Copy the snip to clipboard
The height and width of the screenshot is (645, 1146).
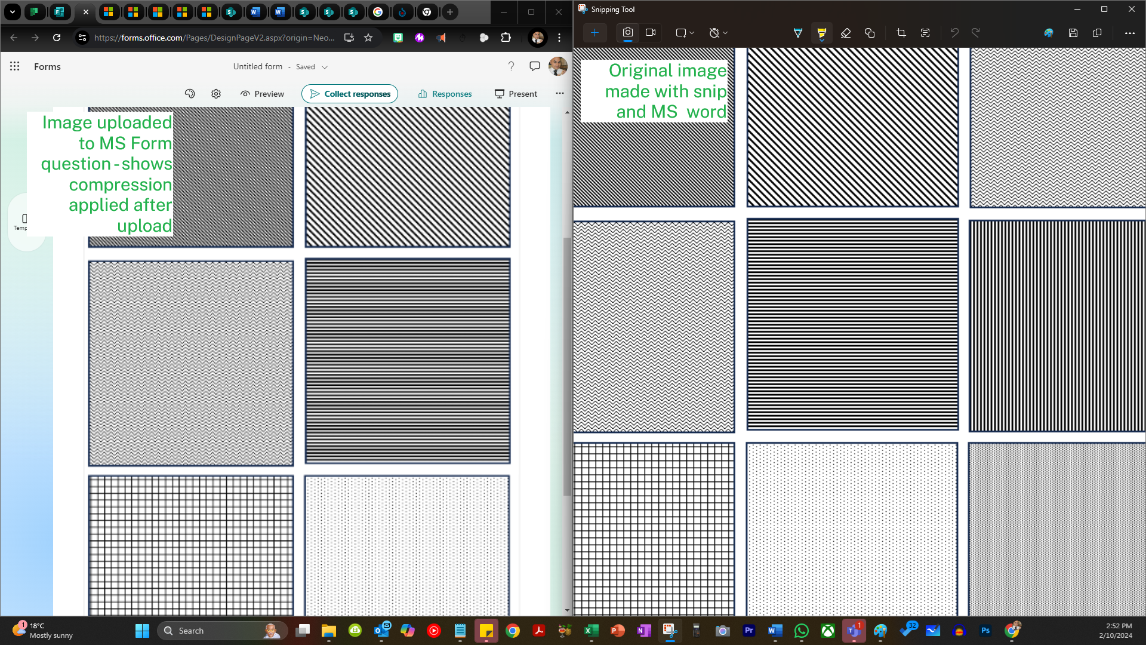(x=1097, y=33)
